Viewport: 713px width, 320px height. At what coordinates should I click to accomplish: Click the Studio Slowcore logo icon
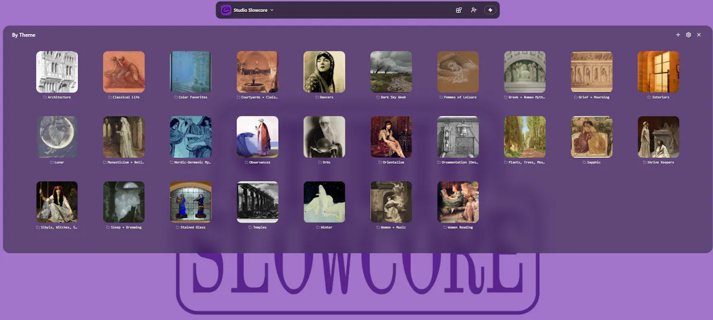coord(226,10)
